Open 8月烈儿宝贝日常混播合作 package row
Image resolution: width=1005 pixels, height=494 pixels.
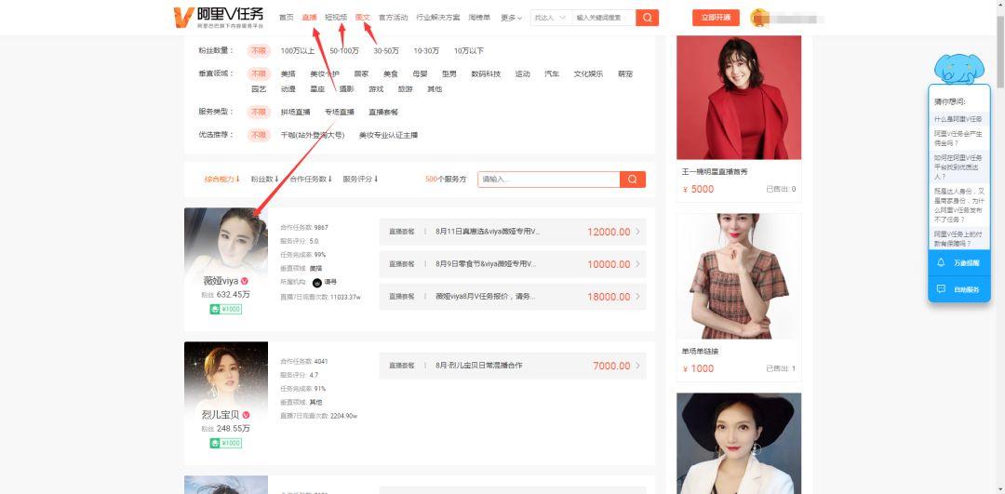512,366
